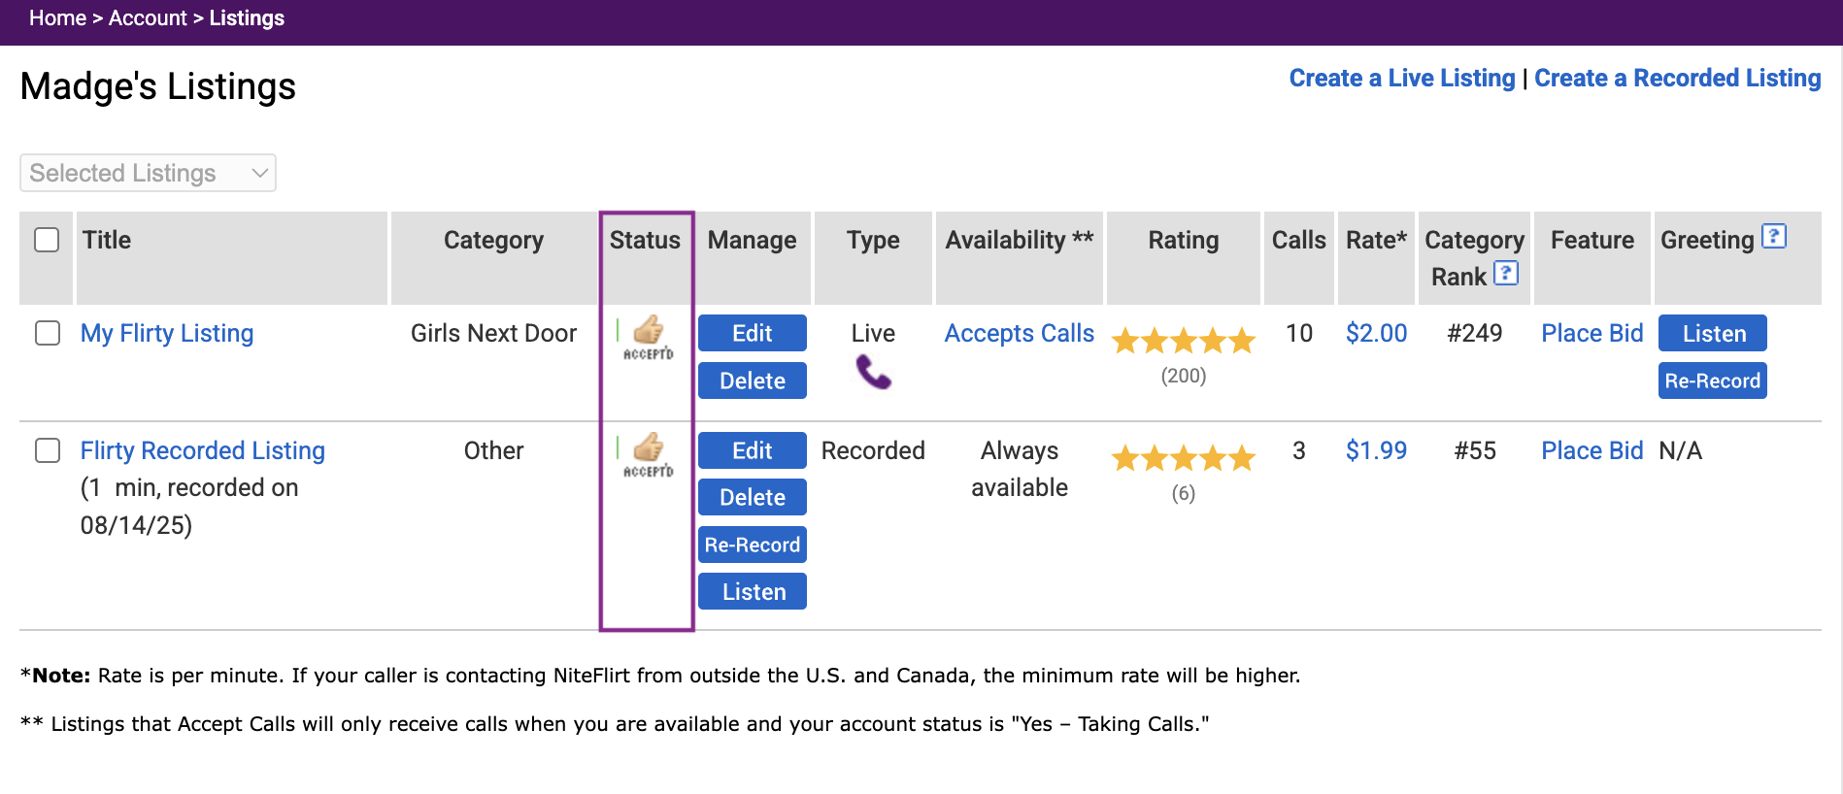Click the (6) rating count
This screenshot has height=794, width=1843.
pyautogui.click(x=1184, y=493)
